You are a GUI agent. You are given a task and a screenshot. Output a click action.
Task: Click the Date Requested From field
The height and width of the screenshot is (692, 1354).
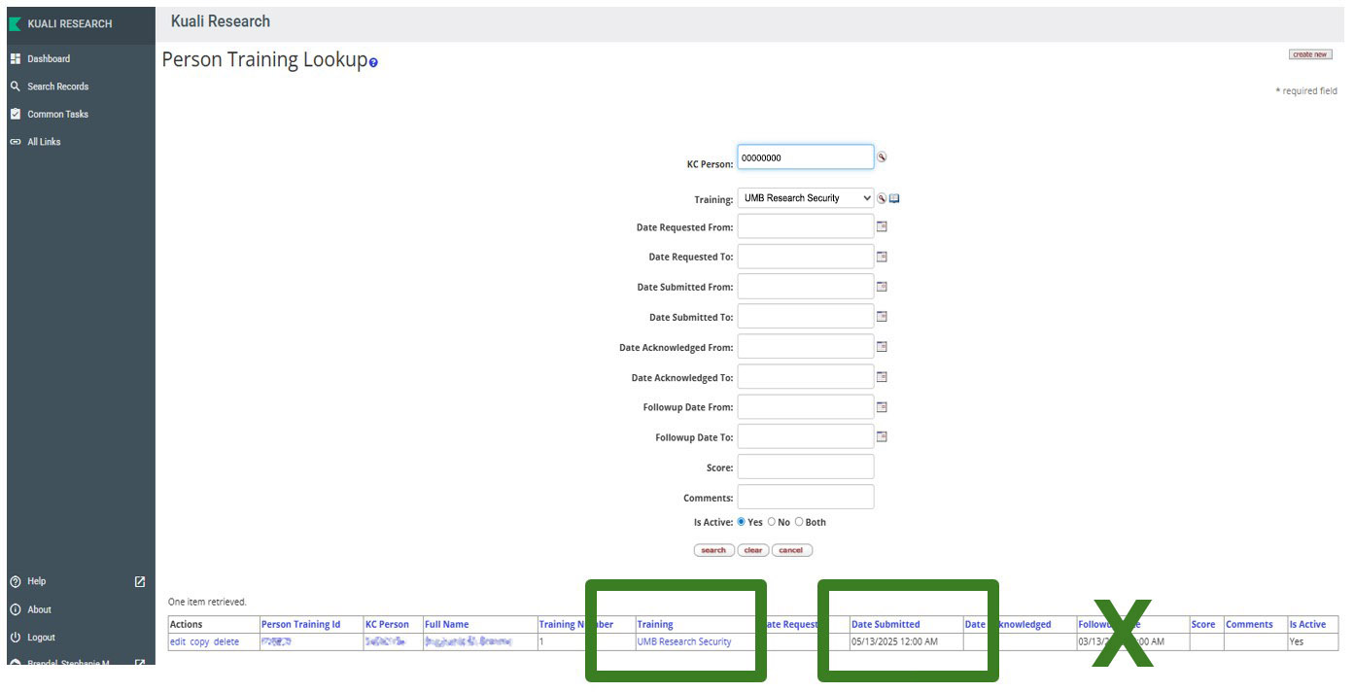[x=805, y=226]
